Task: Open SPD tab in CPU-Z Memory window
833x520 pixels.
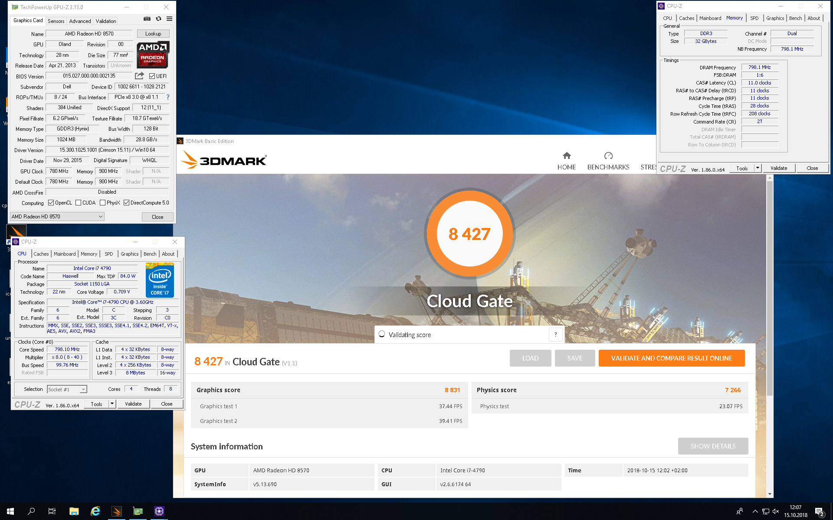Action: point(754,18)
